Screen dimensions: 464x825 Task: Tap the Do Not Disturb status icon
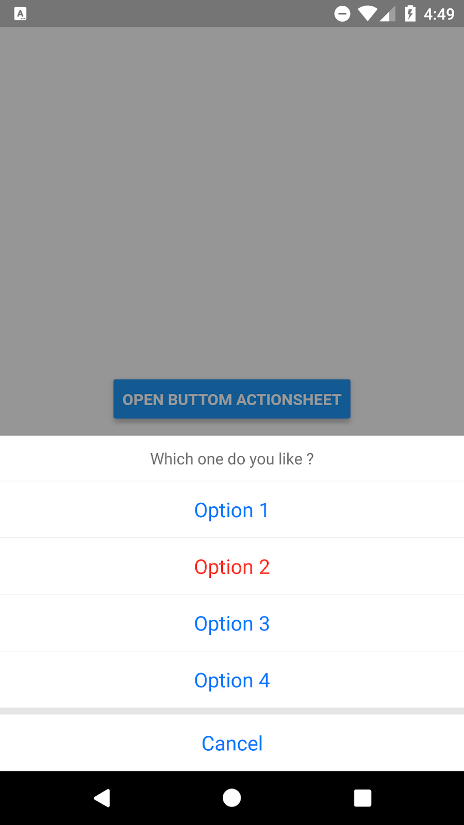tap(342, 14)
